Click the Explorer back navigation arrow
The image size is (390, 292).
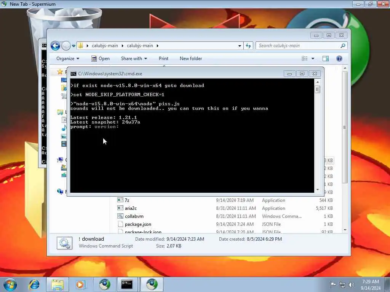click(55, 46)
